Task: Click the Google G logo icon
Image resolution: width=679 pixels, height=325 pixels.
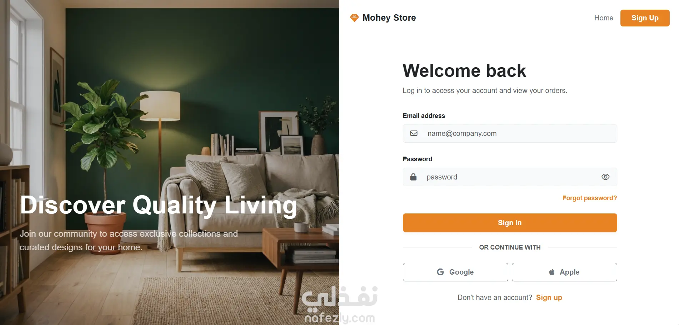Action: (440, 272)
